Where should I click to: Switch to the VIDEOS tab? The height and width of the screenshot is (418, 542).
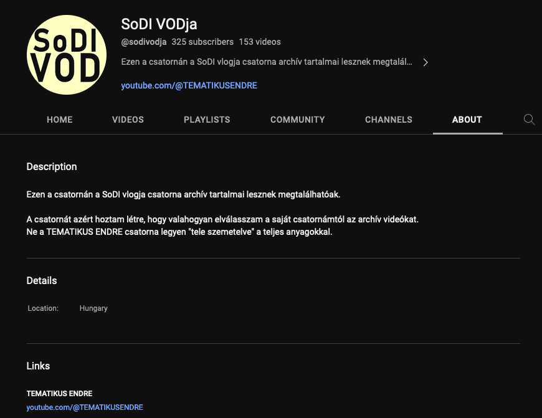[x=128, y=120]
